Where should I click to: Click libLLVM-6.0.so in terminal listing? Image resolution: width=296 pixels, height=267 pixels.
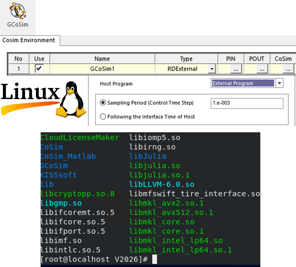click(x=162, y=184)
